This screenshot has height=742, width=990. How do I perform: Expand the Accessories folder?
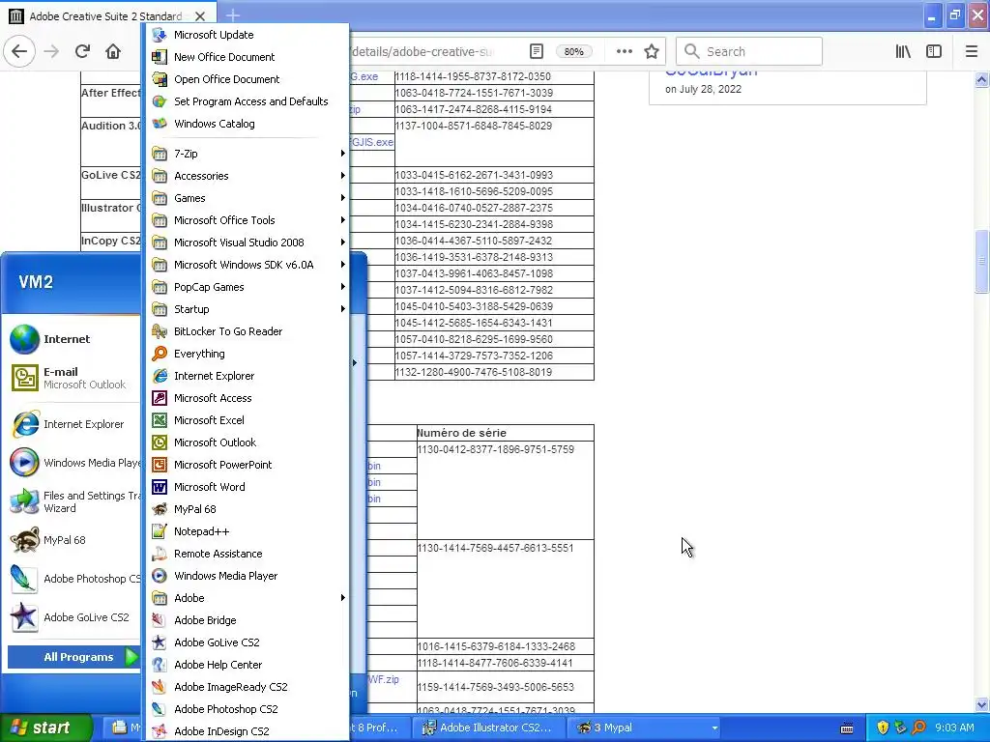point(247,176)
